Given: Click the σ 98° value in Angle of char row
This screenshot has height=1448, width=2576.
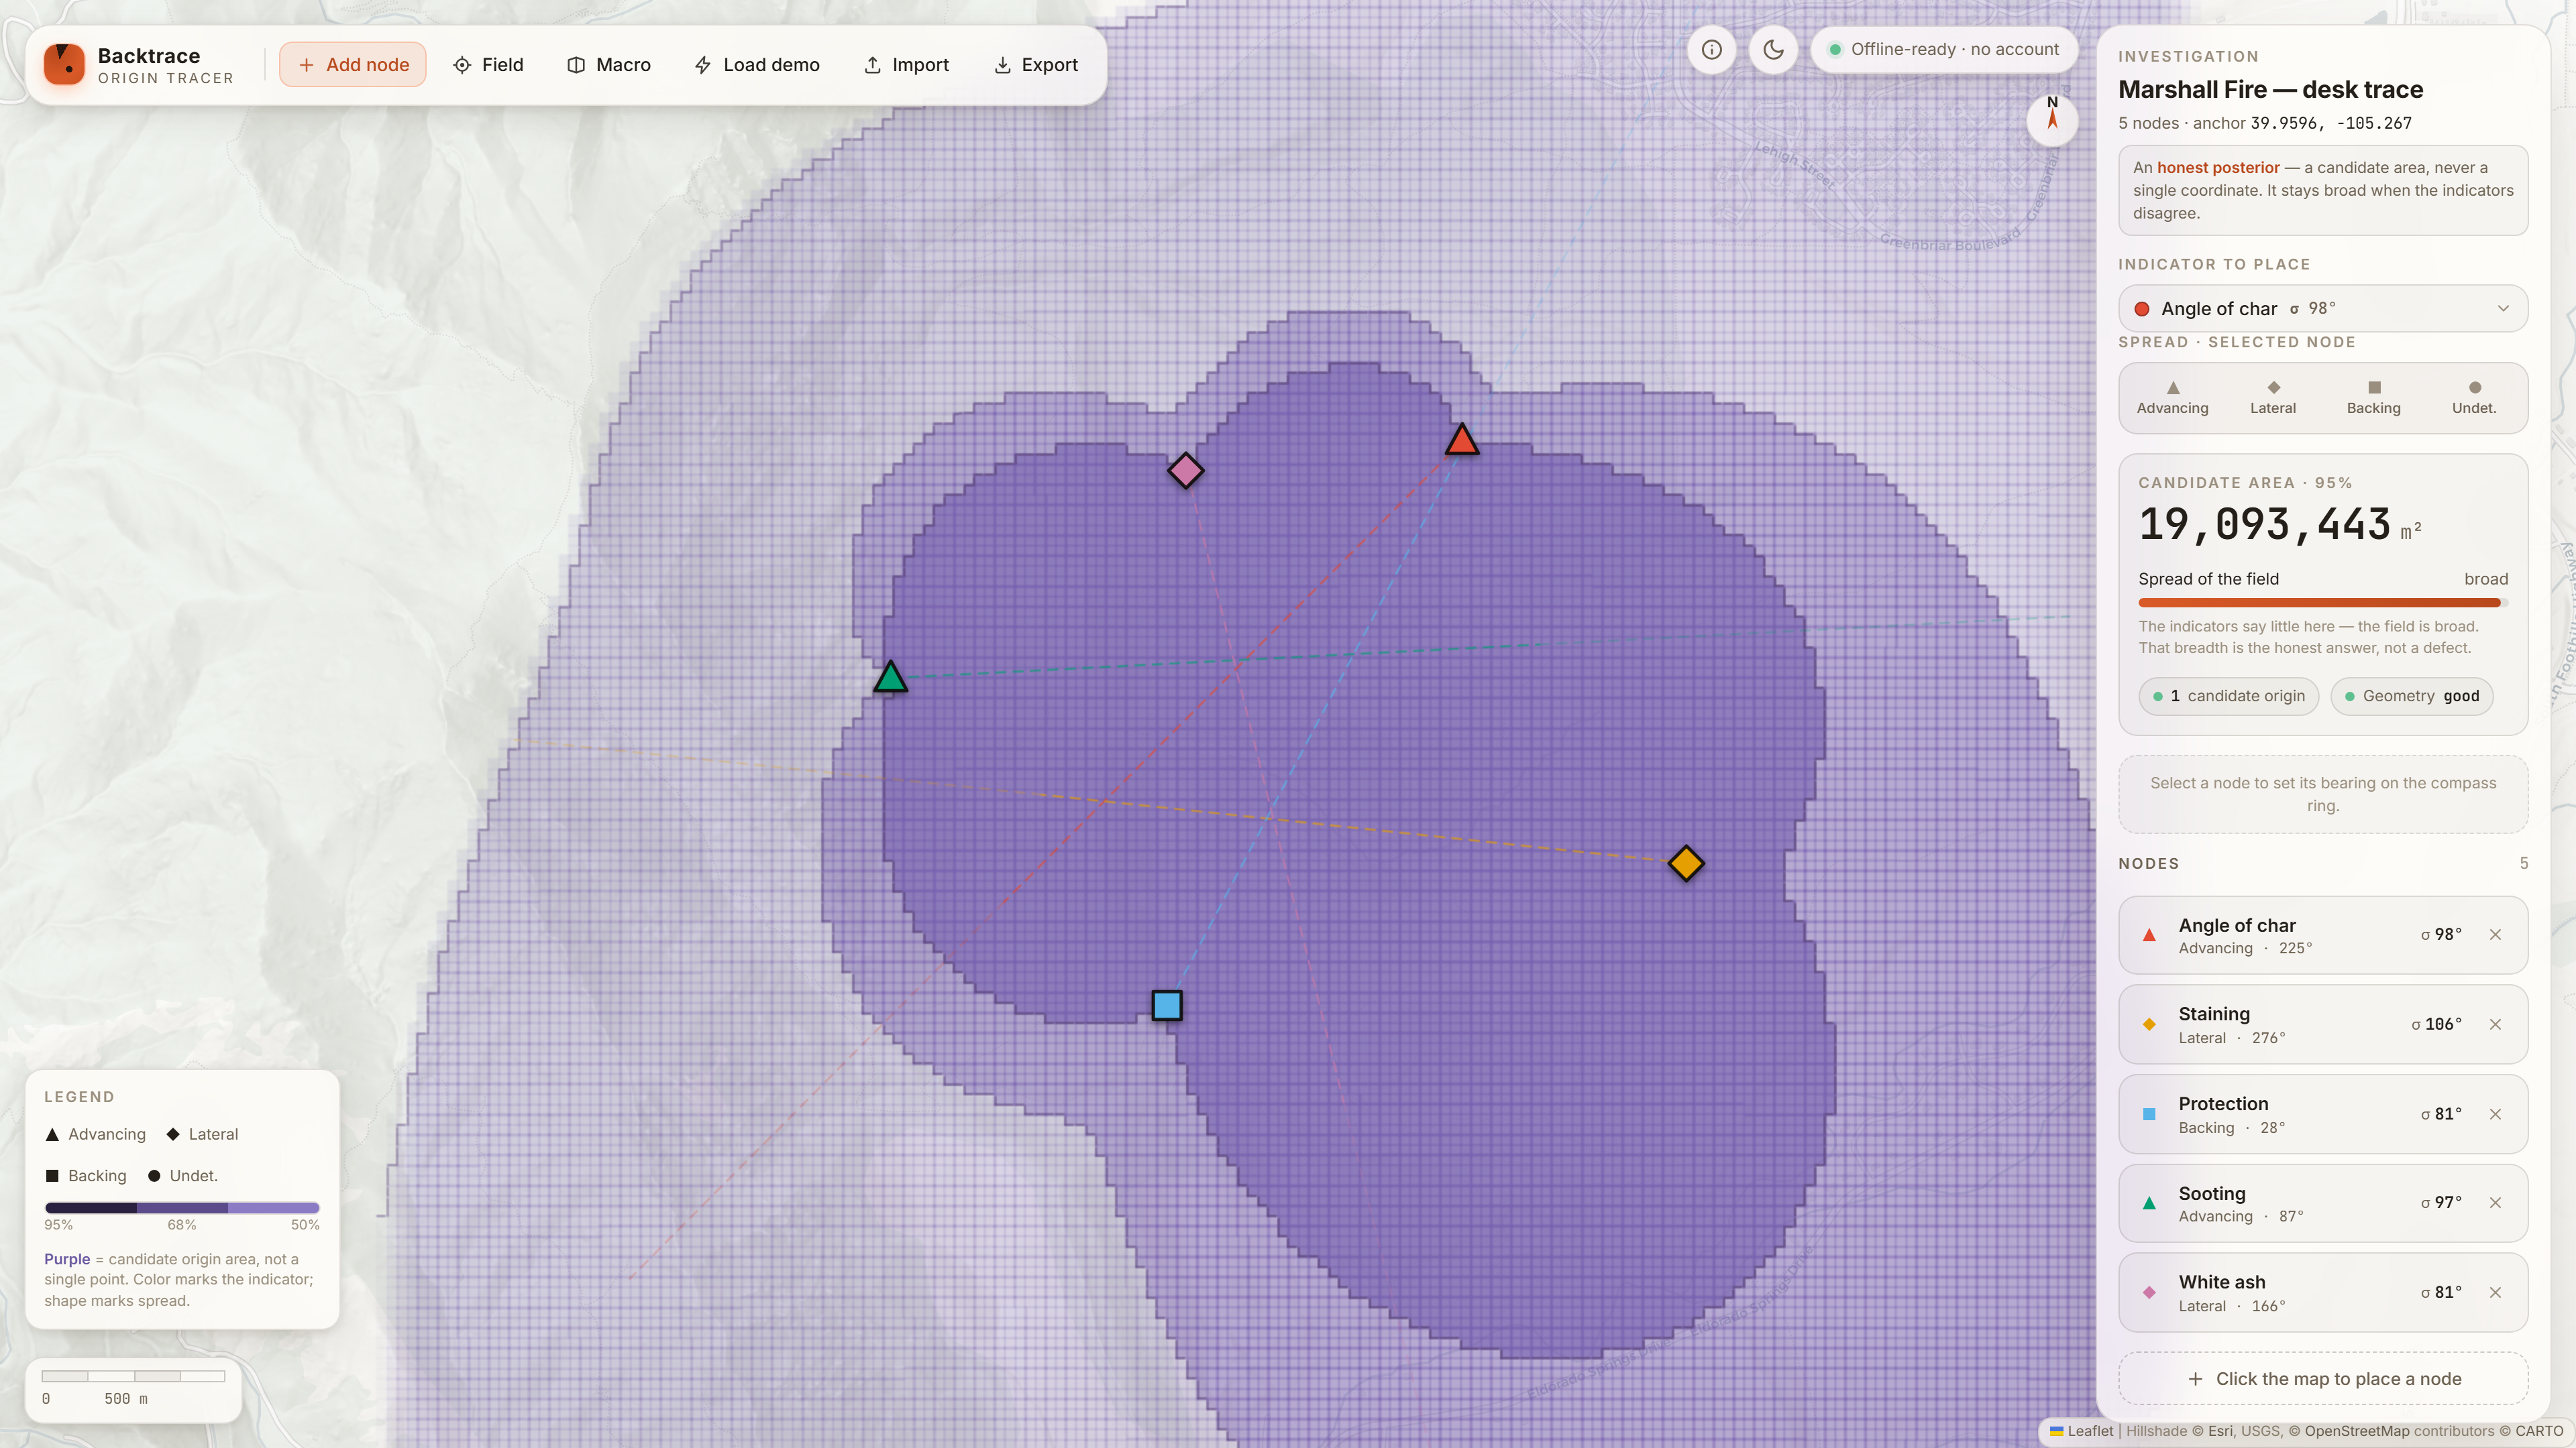Looking at the screenshot, I should pos(2441,935).
